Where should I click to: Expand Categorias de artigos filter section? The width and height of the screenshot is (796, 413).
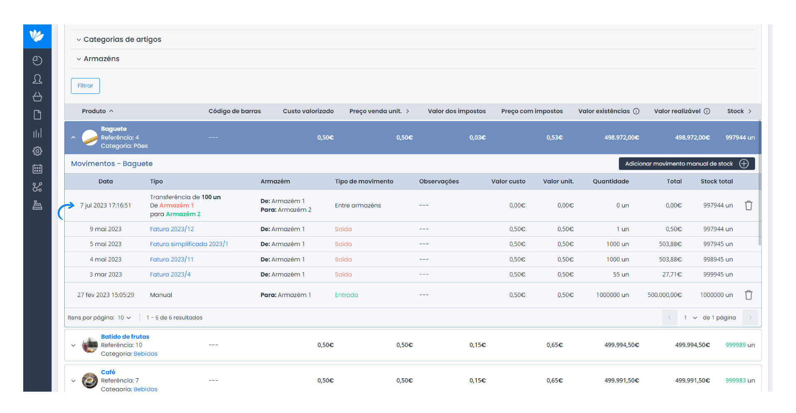tap(119, 39)
